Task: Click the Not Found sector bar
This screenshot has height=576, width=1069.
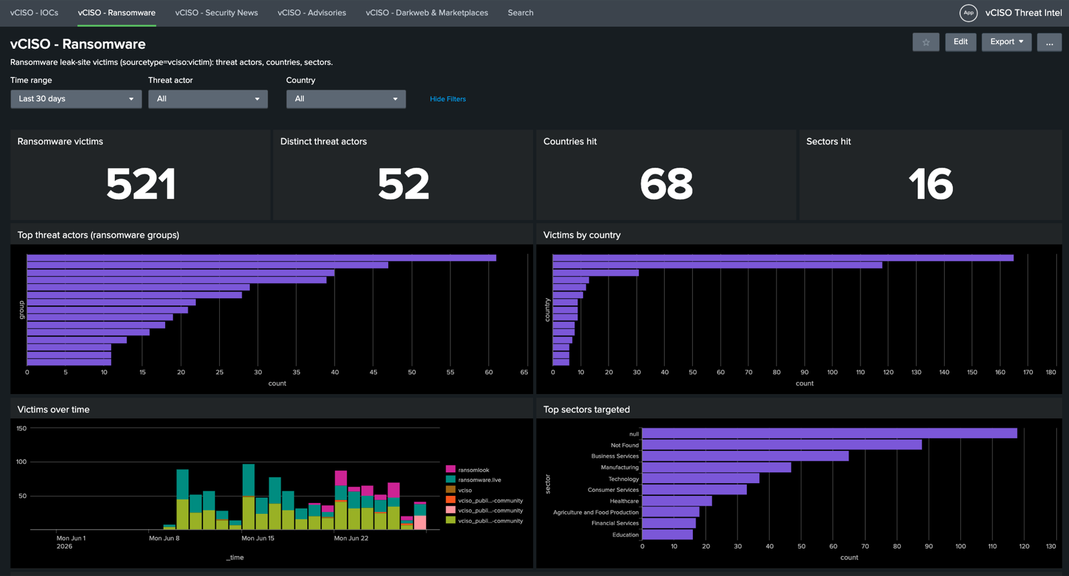Action: tap(782, 445)
